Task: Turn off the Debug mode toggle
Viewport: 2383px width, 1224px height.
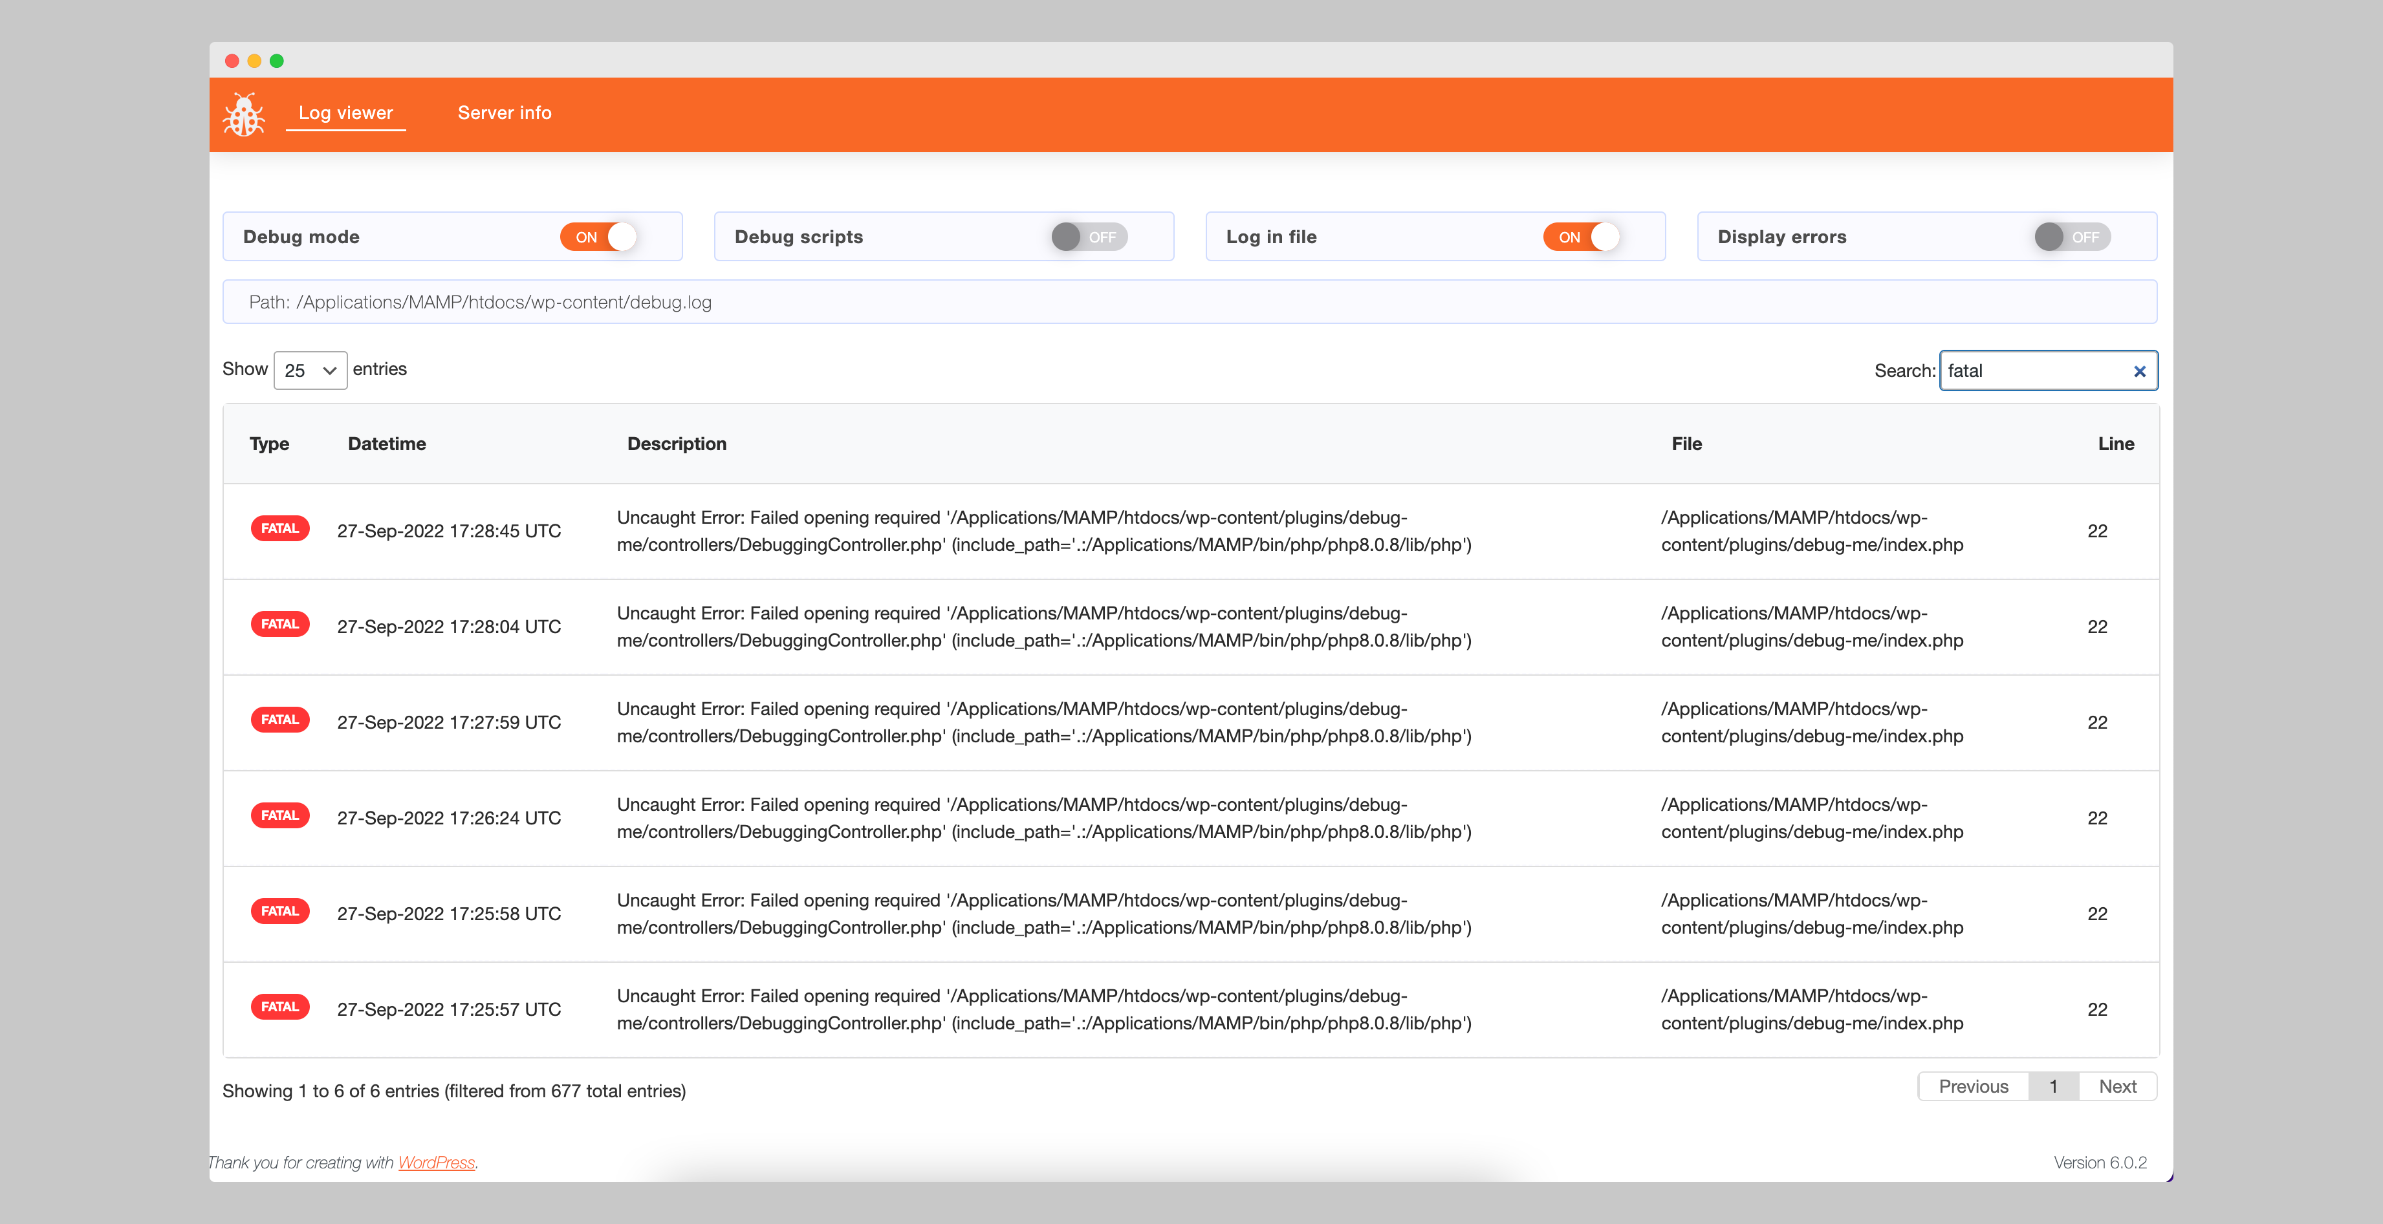Action: click(598, 237)
